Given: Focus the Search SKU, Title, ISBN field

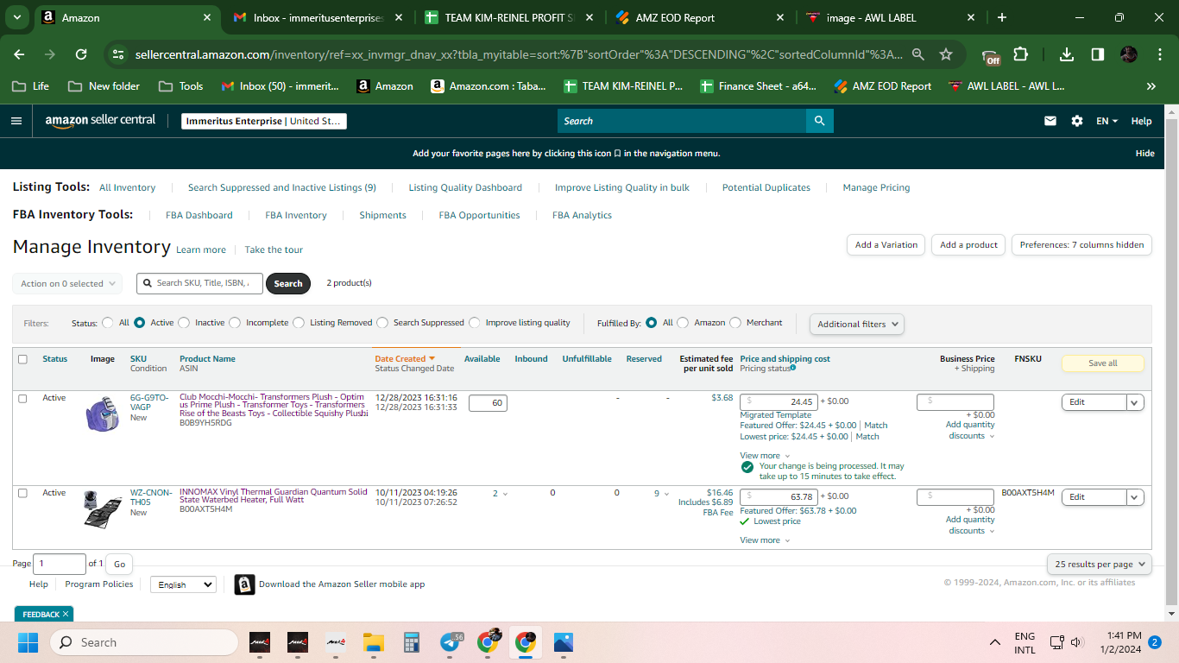Looking at the screenshot, I should [199, 283].
